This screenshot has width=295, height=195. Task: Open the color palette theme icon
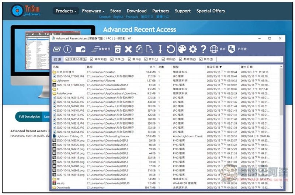click(x=182, y=49)
